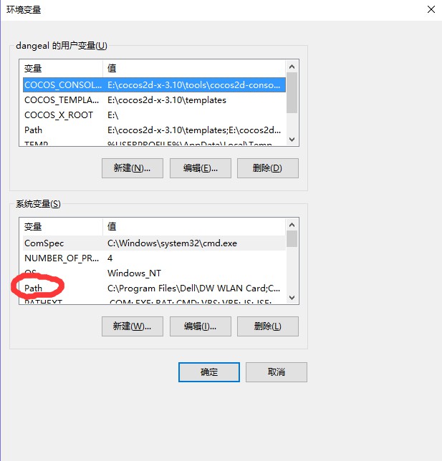This screenshot has height=461, width=442.
Task: Select the user Path variable row
Action: (154, 130)
